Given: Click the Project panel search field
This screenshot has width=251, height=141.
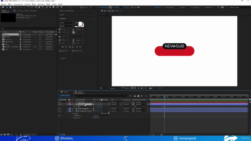Looking at the screenshot, I should (29, 28).
